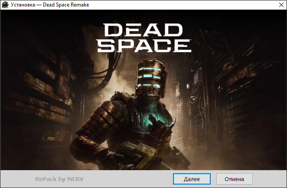The height and width of the screenshot is (188, 287).
Task: Click the greyed-out maximize button
Action: (x=257, y=5)
